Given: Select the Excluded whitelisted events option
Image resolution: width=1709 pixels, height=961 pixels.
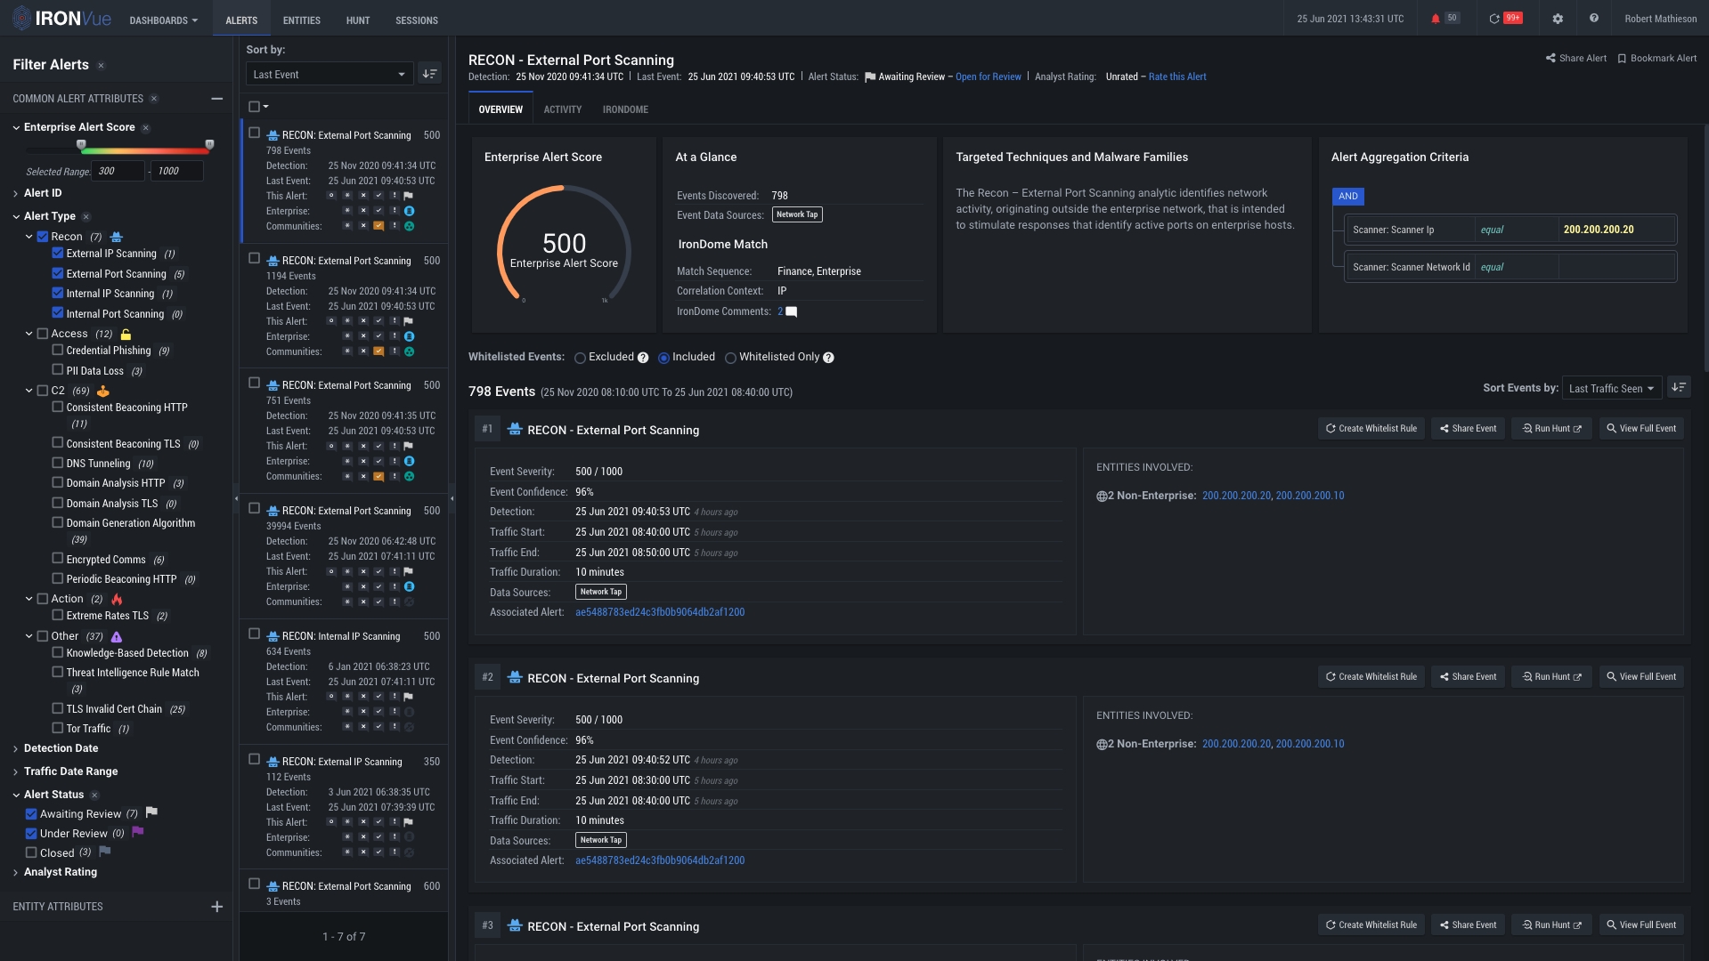Looking at the screenshot, I should coord(581,358).
